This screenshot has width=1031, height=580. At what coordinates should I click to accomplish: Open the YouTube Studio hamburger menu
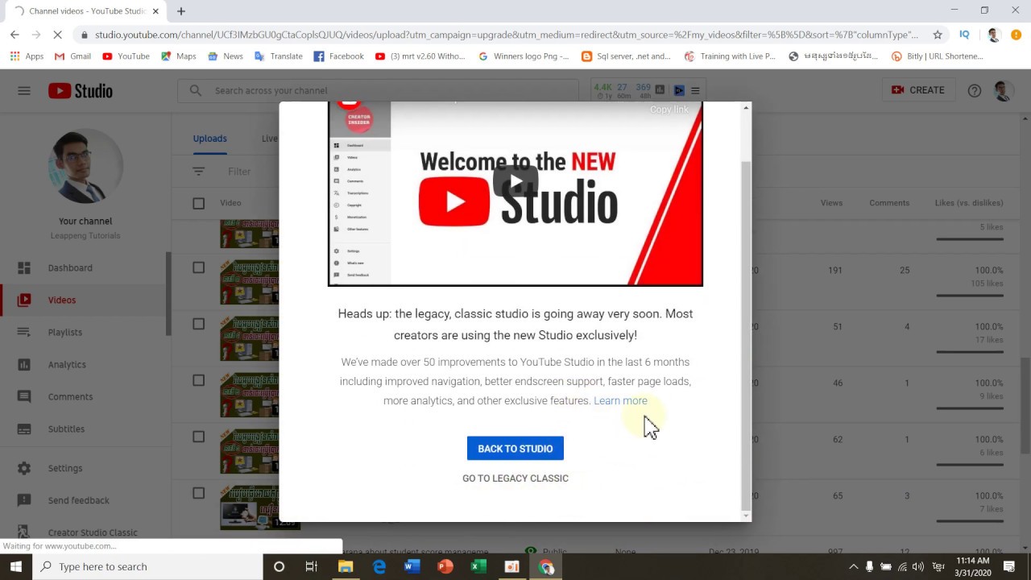(24, 90)
